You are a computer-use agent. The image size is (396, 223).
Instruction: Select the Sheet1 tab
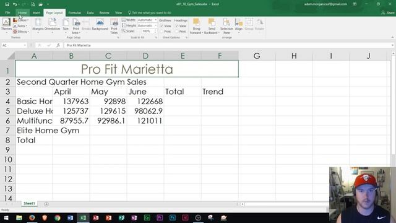coord(29,204)
